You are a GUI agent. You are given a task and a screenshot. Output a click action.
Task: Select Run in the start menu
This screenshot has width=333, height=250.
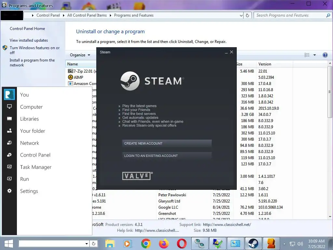coord(24,179)
